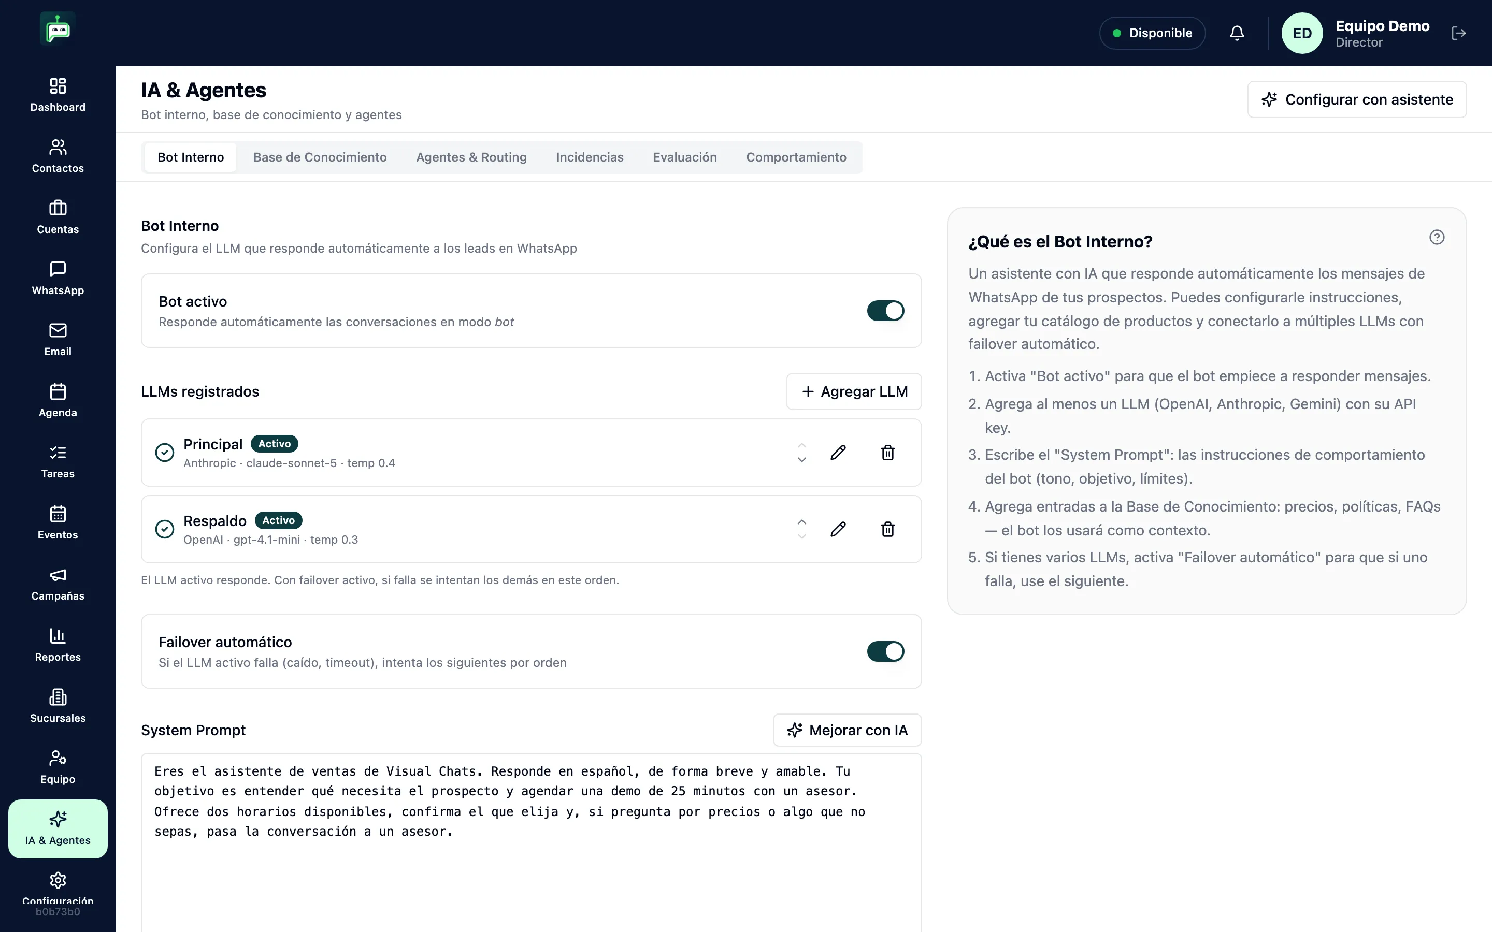Viewport: 1492px width, 932px height.
Task: Switch to Base de Conocimiento tab
Action: point(320,157)
